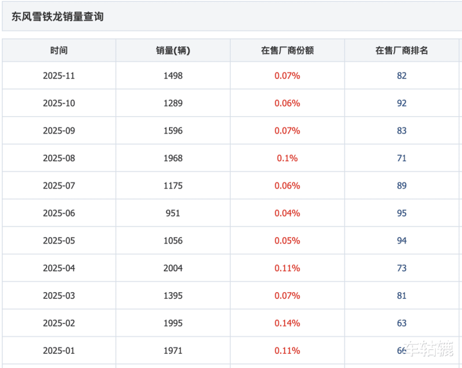Click the 0.06% share for 2025-10
Screen dimensions: 462x368
coord(287,103)
